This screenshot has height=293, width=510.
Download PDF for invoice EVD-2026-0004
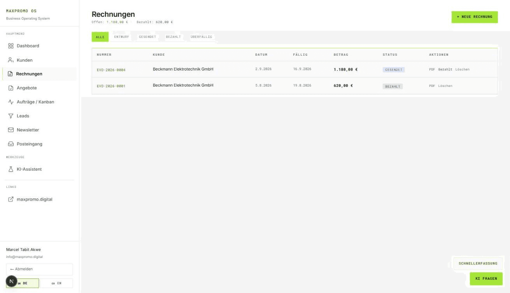[432, 69]
